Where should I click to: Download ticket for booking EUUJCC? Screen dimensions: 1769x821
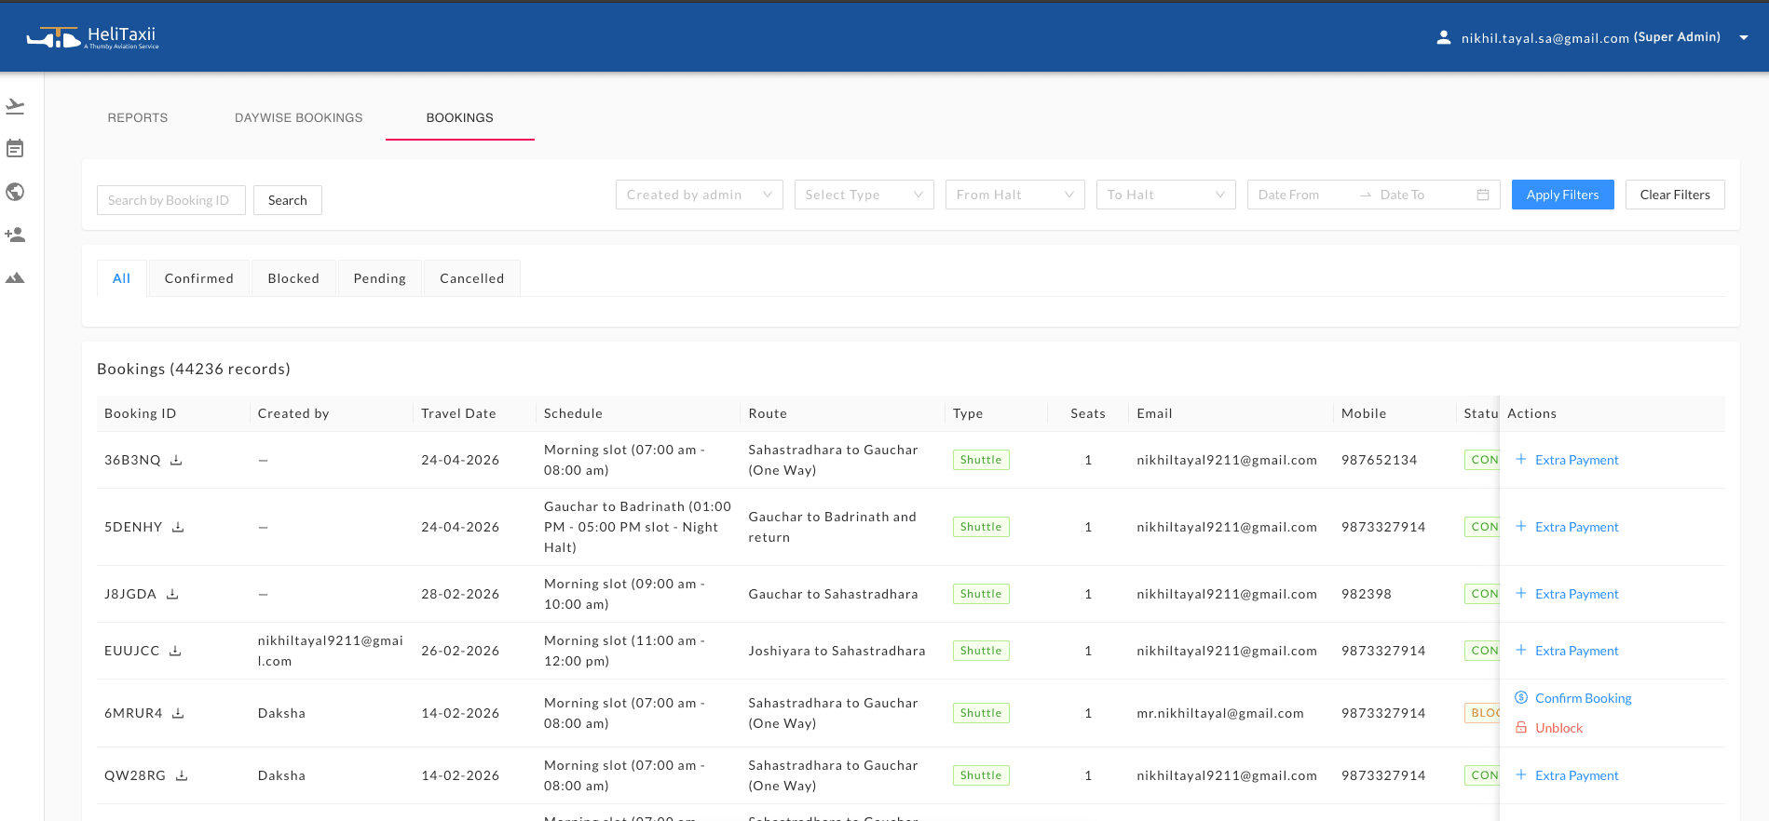coord(175,651)
